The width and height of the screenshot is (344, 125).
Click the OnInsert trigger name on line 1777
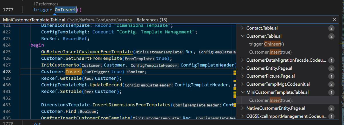(66, 10)
